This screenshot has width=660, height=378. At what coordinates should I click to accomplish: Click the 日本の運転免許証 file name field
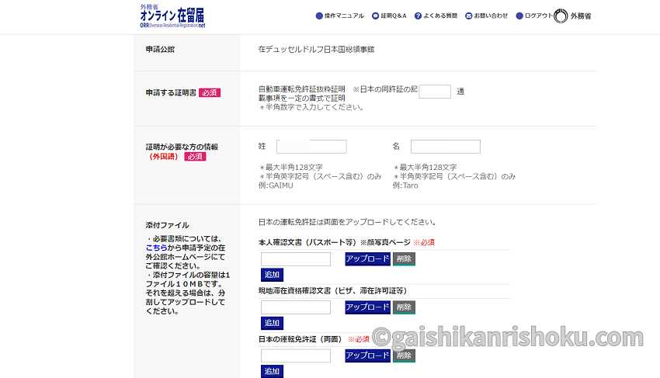tap(296, 355)
